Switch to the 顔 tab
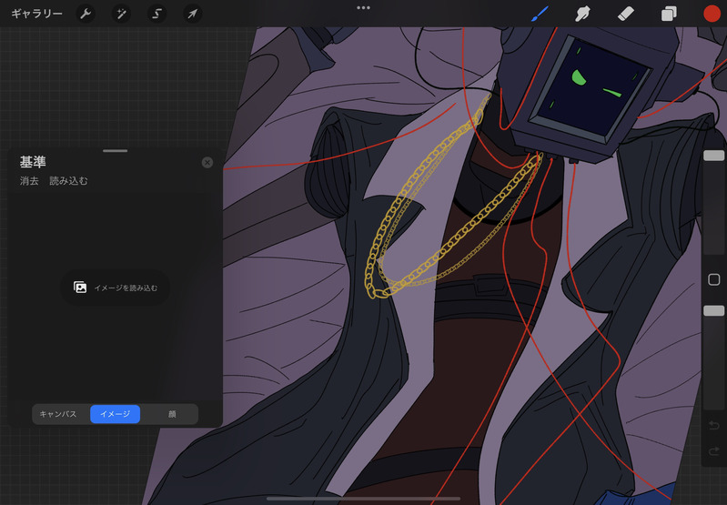 (x=171, y=414)
